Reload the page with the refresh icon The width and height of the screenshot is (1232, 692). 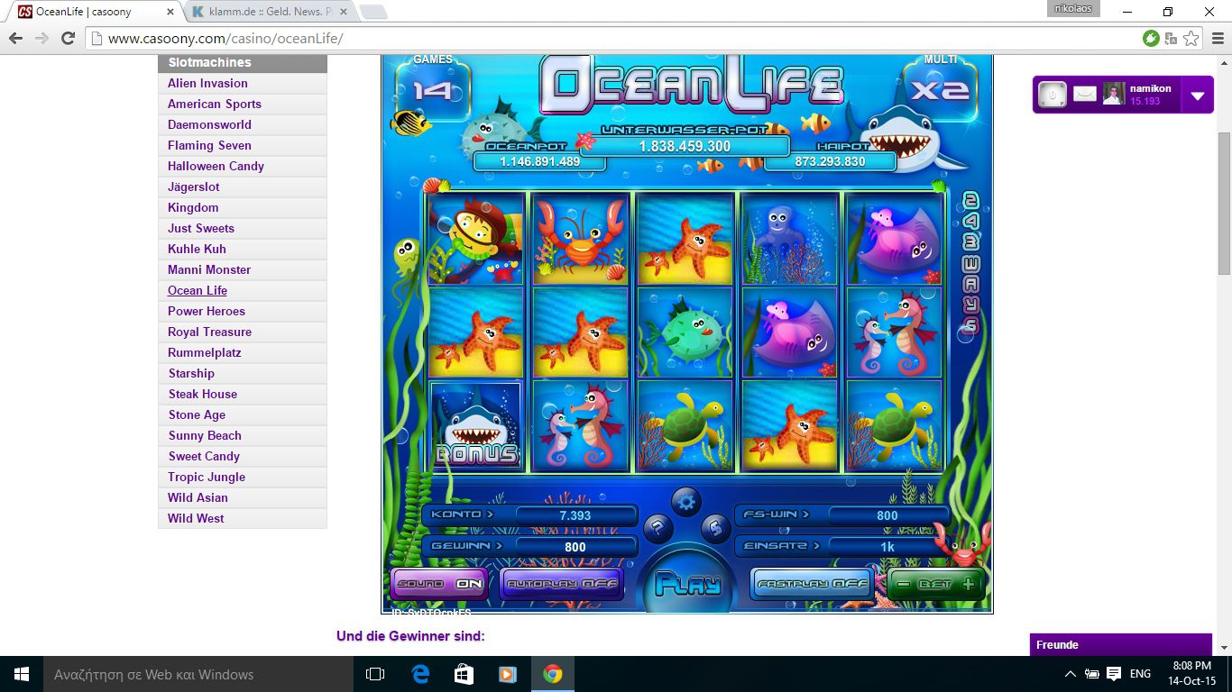click(68, 38)
